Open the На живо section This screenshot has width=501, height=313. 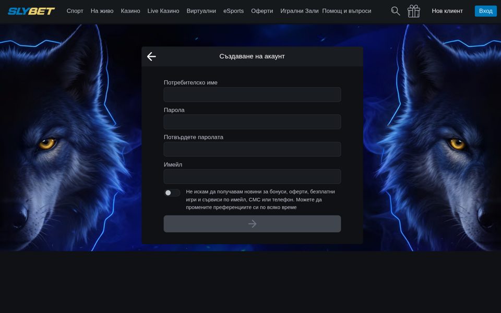pyautogui.click(x=102, y=11)
